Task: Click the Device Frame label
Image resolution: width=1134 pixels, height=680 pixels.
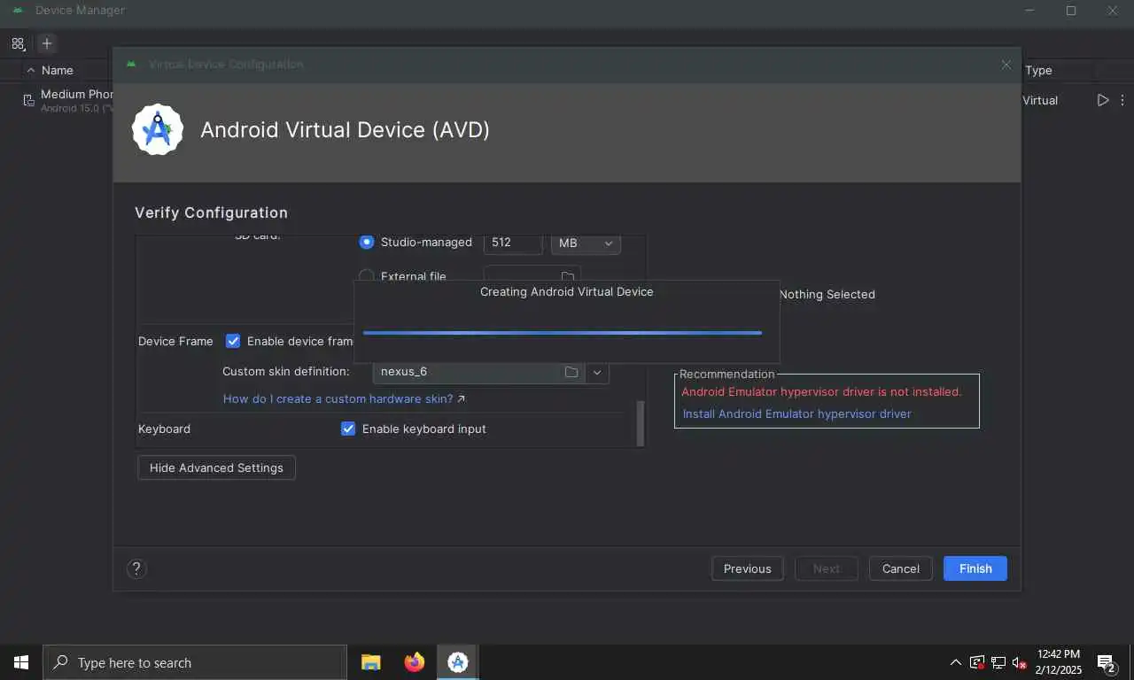Action: point(175,341)
